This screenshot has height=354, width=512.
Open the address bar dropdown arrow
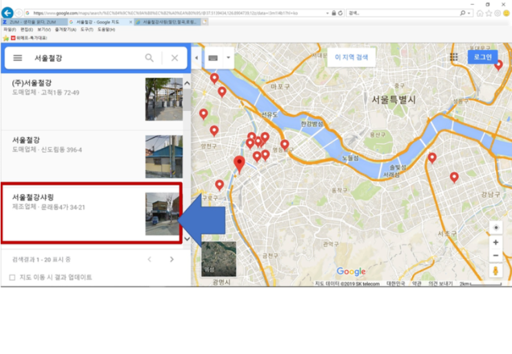327,13
